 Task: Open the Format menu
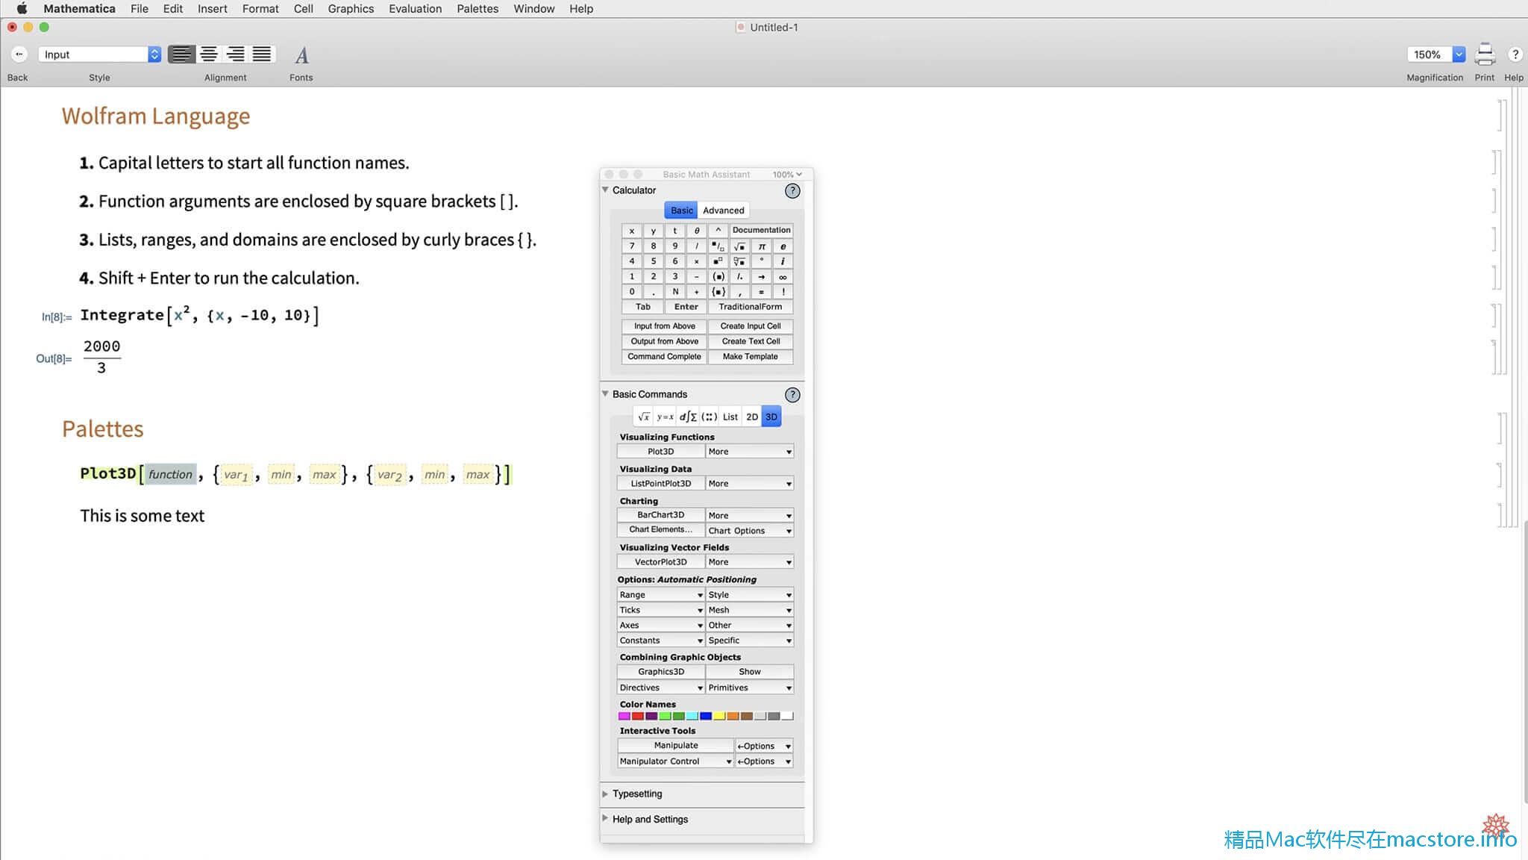point(260,9)
